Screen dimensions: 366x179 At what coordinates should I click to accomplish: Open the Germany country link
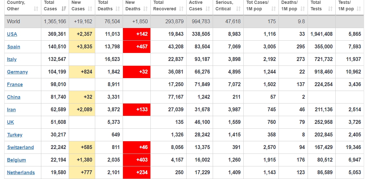pos(17,72)
